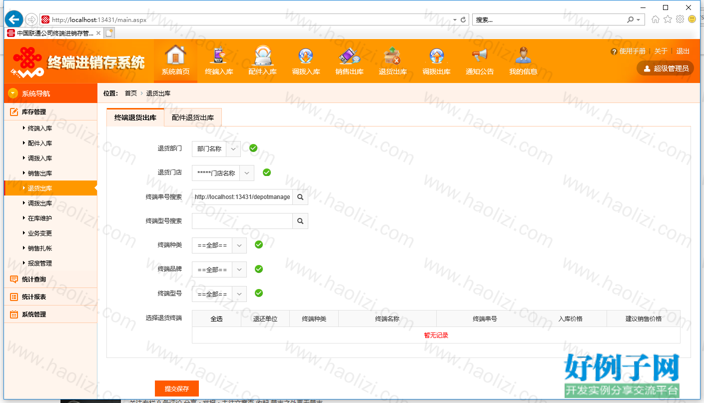Viewport: 704px width, 403px height.
Task: Click the China Unicom logo
Action: click(x=27, y=62)
